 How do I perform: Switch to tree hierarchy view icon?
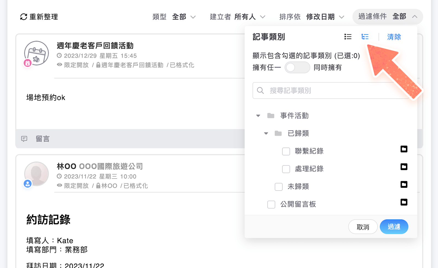pos(365,37)
